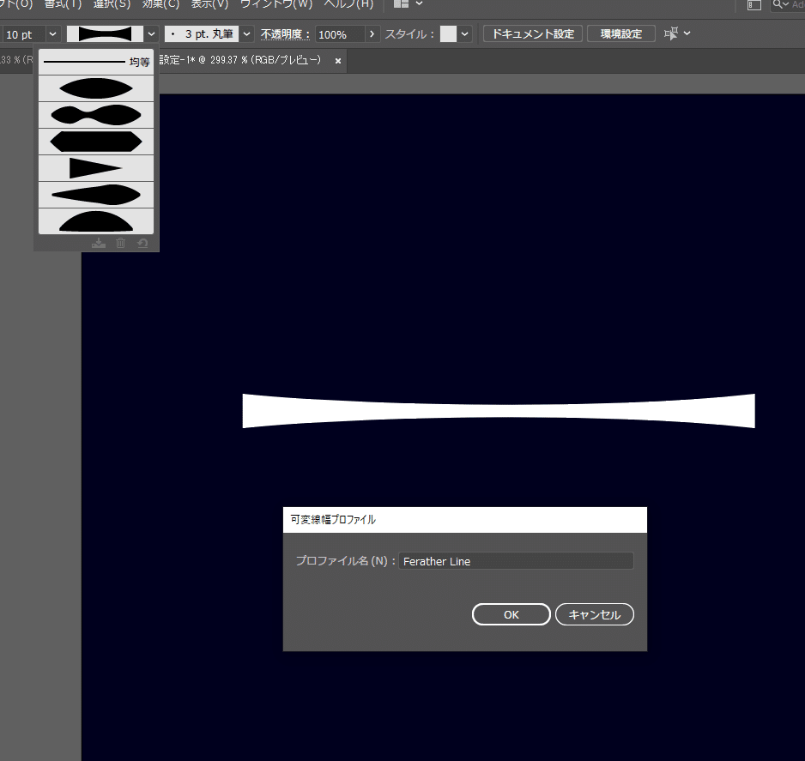Select the uniform (均等) width profile
Screen dimensions: 805x761
tap(96, 62)
